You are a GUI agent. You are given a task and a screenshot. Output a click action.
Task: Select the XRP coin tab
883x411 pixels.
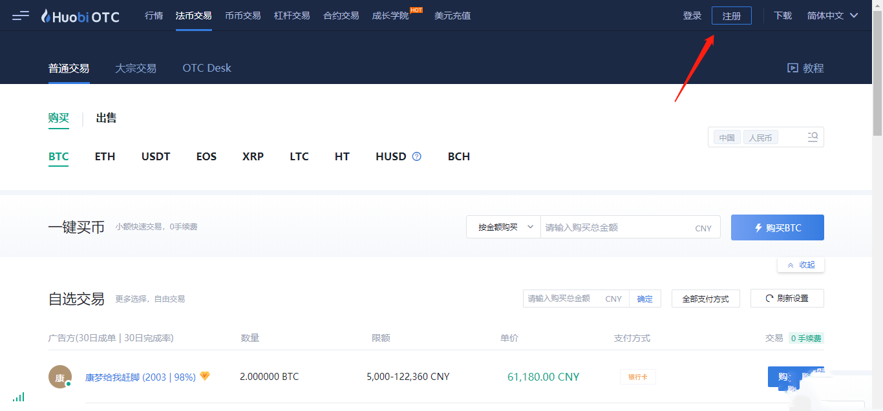click(x=253, y=156)
